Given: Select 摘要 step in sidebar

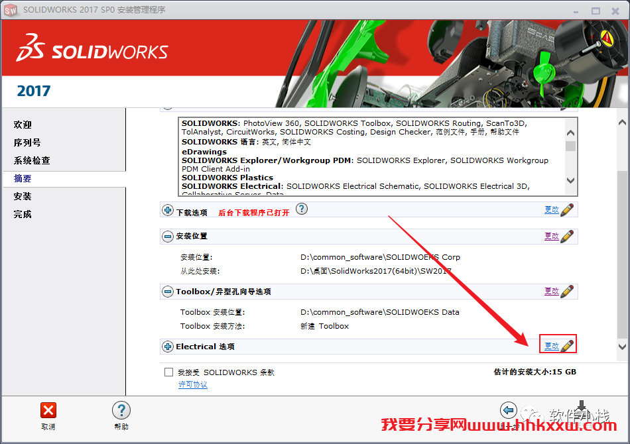Looking at the screenshot, I should coord(23,179).
